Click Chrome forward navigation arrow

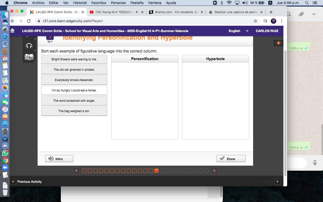click(x=21, y=21)
